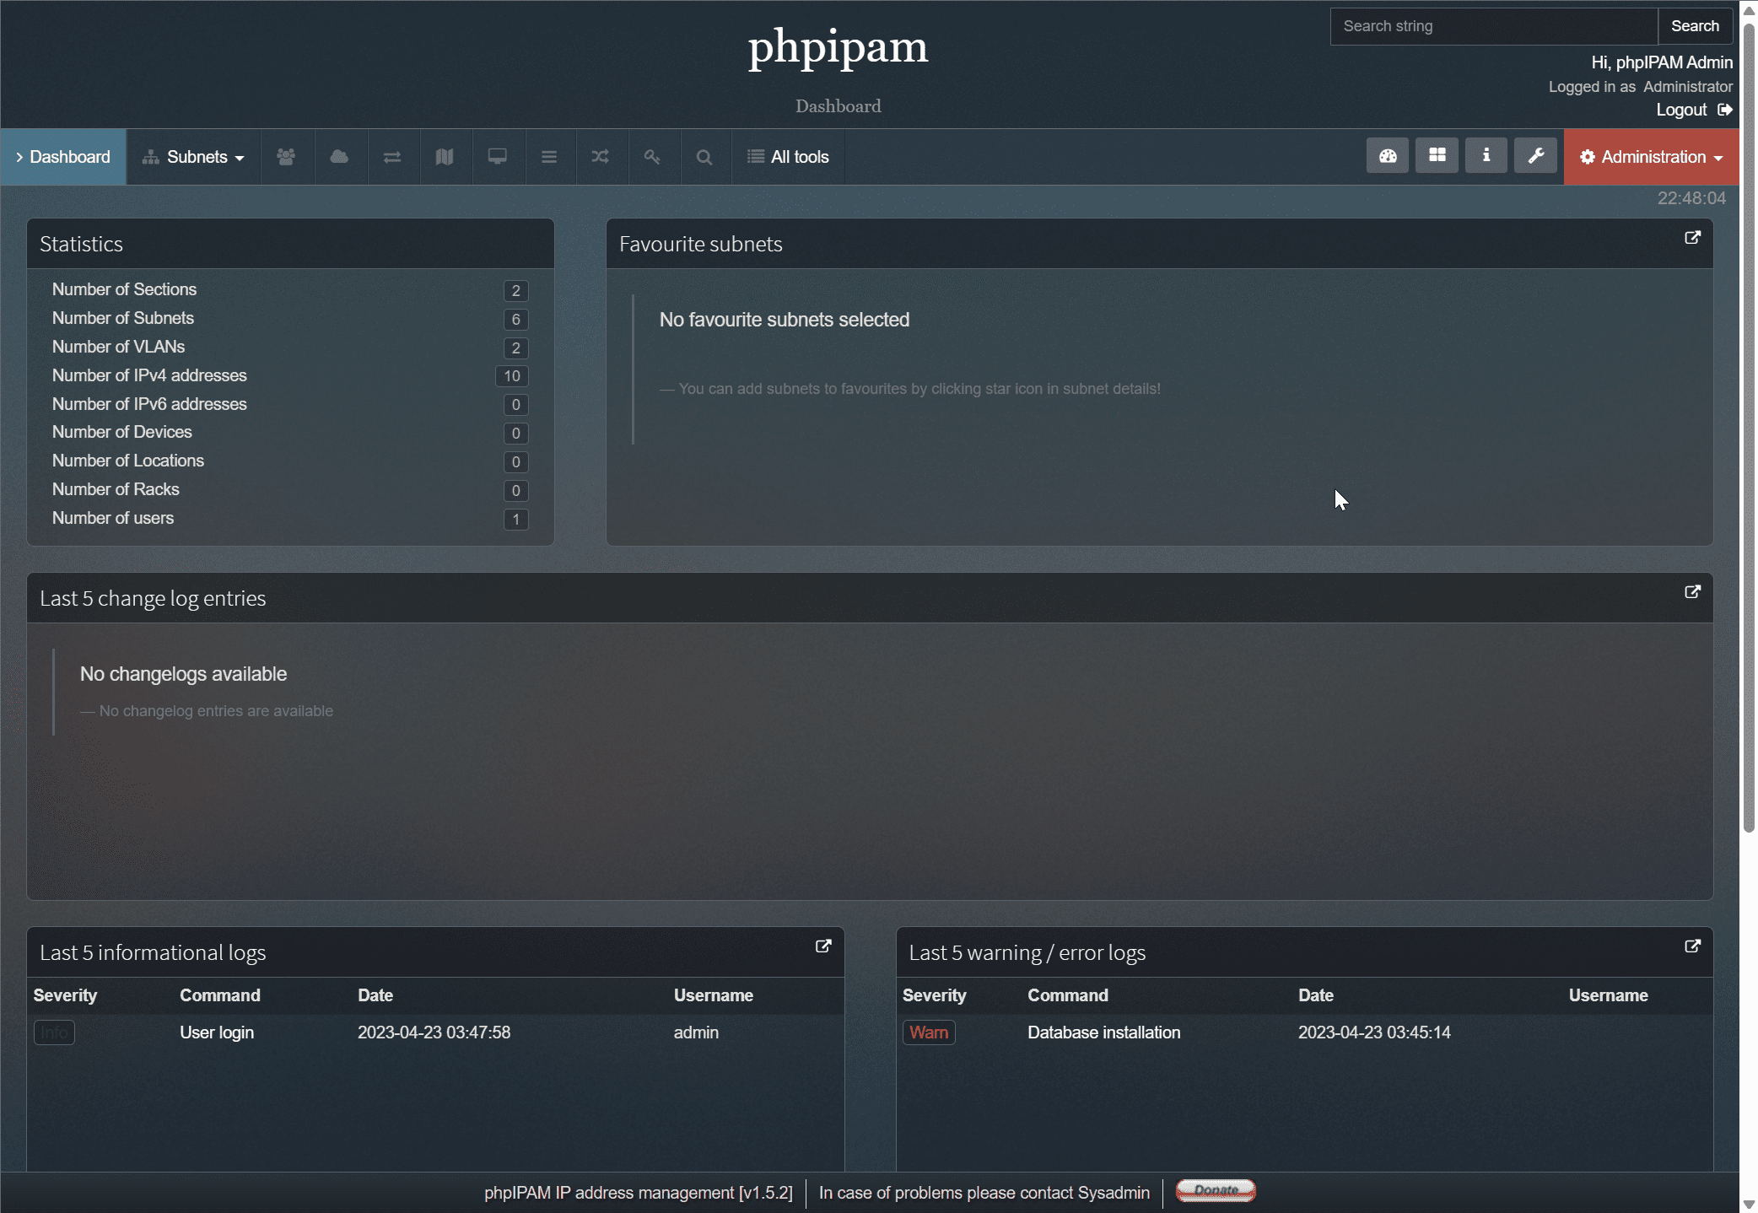Viewport: 1758px width, 1213px height.
Task: Open the All tools menu
Action: 788,157
